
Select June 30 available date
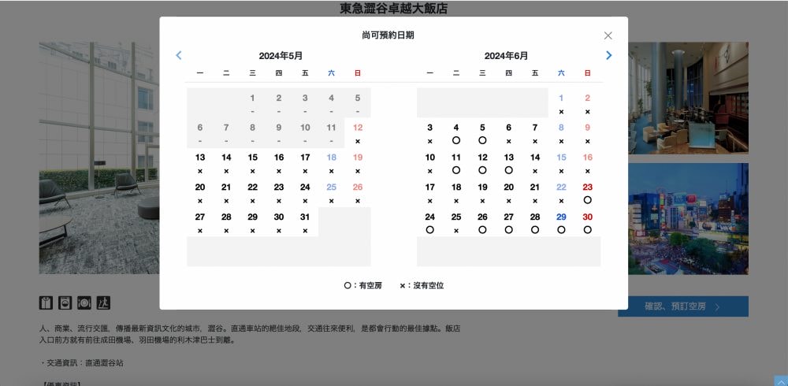coord(588,223)
